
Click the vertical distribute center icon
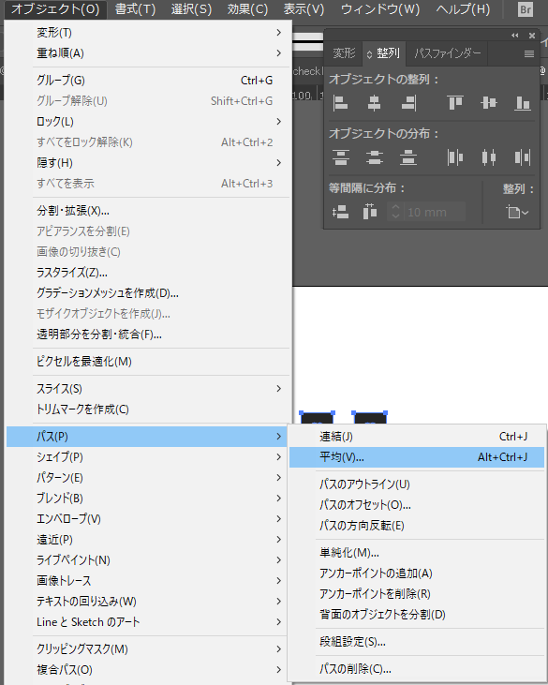pos(374,157)
